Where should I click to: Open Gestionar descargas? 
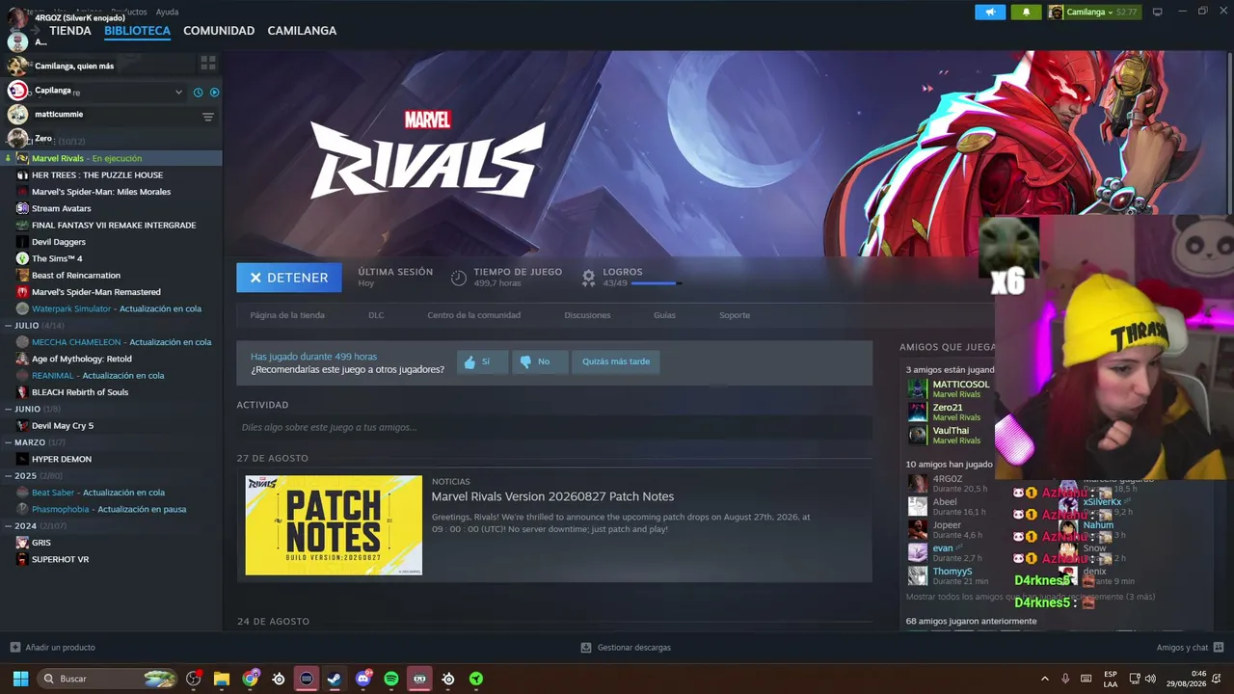pyautogui.click(x=626, y=648)
